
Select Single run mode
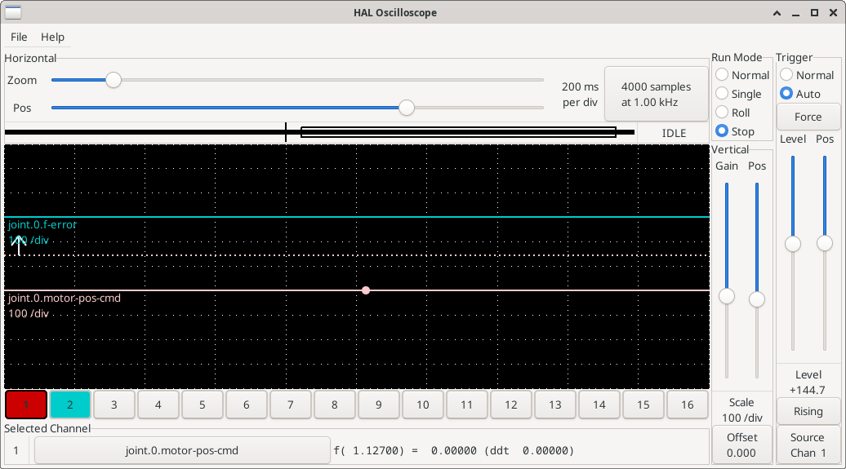click(x=739, y=94)
